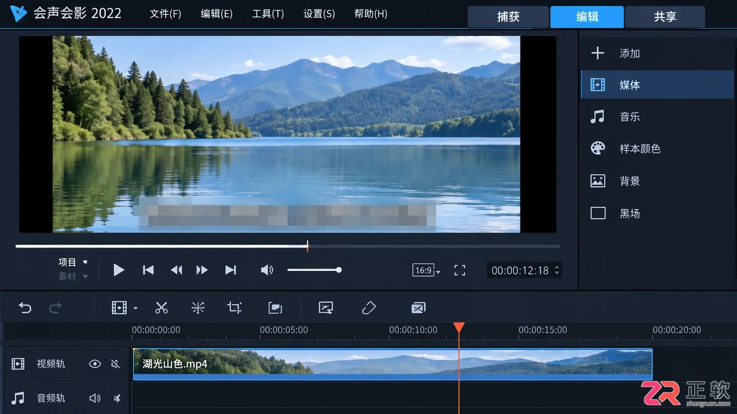The image size is (737, 414).
Task: Step forward to the next frame
Action: click(x=202, y=270)
